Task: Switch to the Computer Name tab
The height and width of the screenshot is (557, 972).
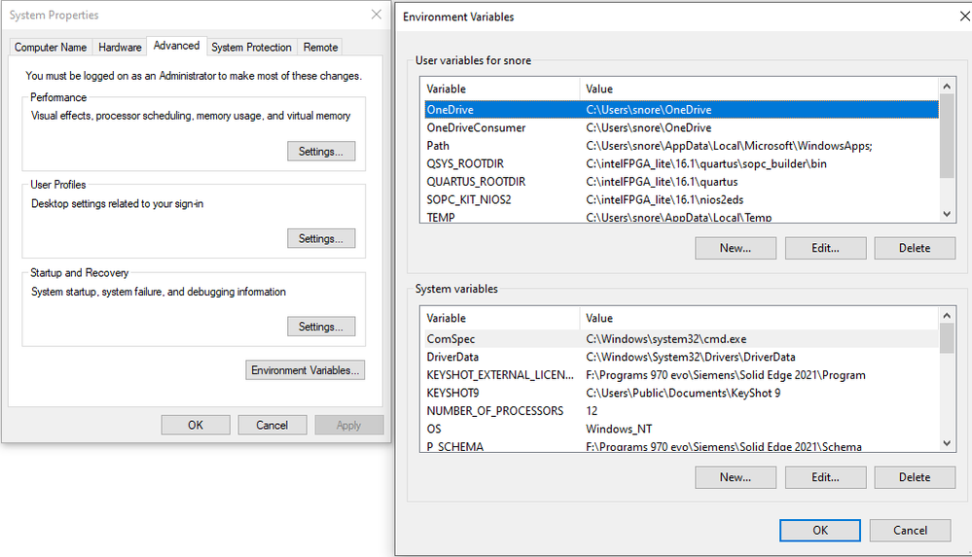Action: 51,47
